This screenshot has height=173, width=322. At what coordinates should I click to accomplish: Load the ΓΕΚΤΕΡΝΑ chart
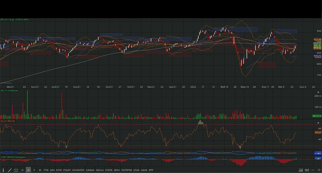click(x=126, y=170)
